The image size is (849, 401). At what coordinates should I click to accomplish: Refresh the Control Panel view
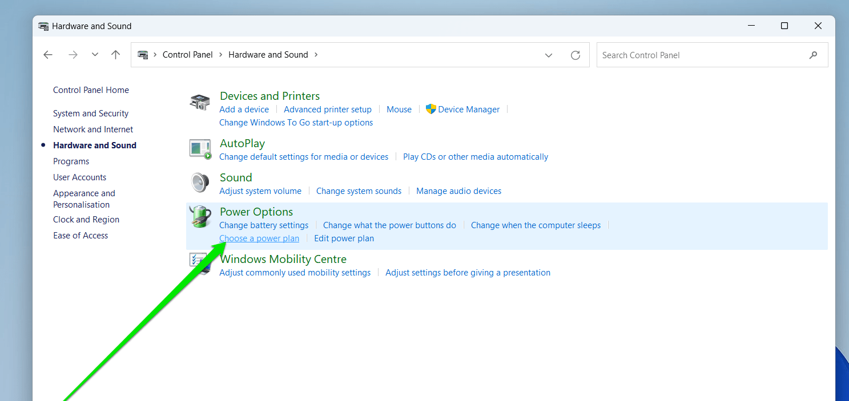click(x=576, y=55)
